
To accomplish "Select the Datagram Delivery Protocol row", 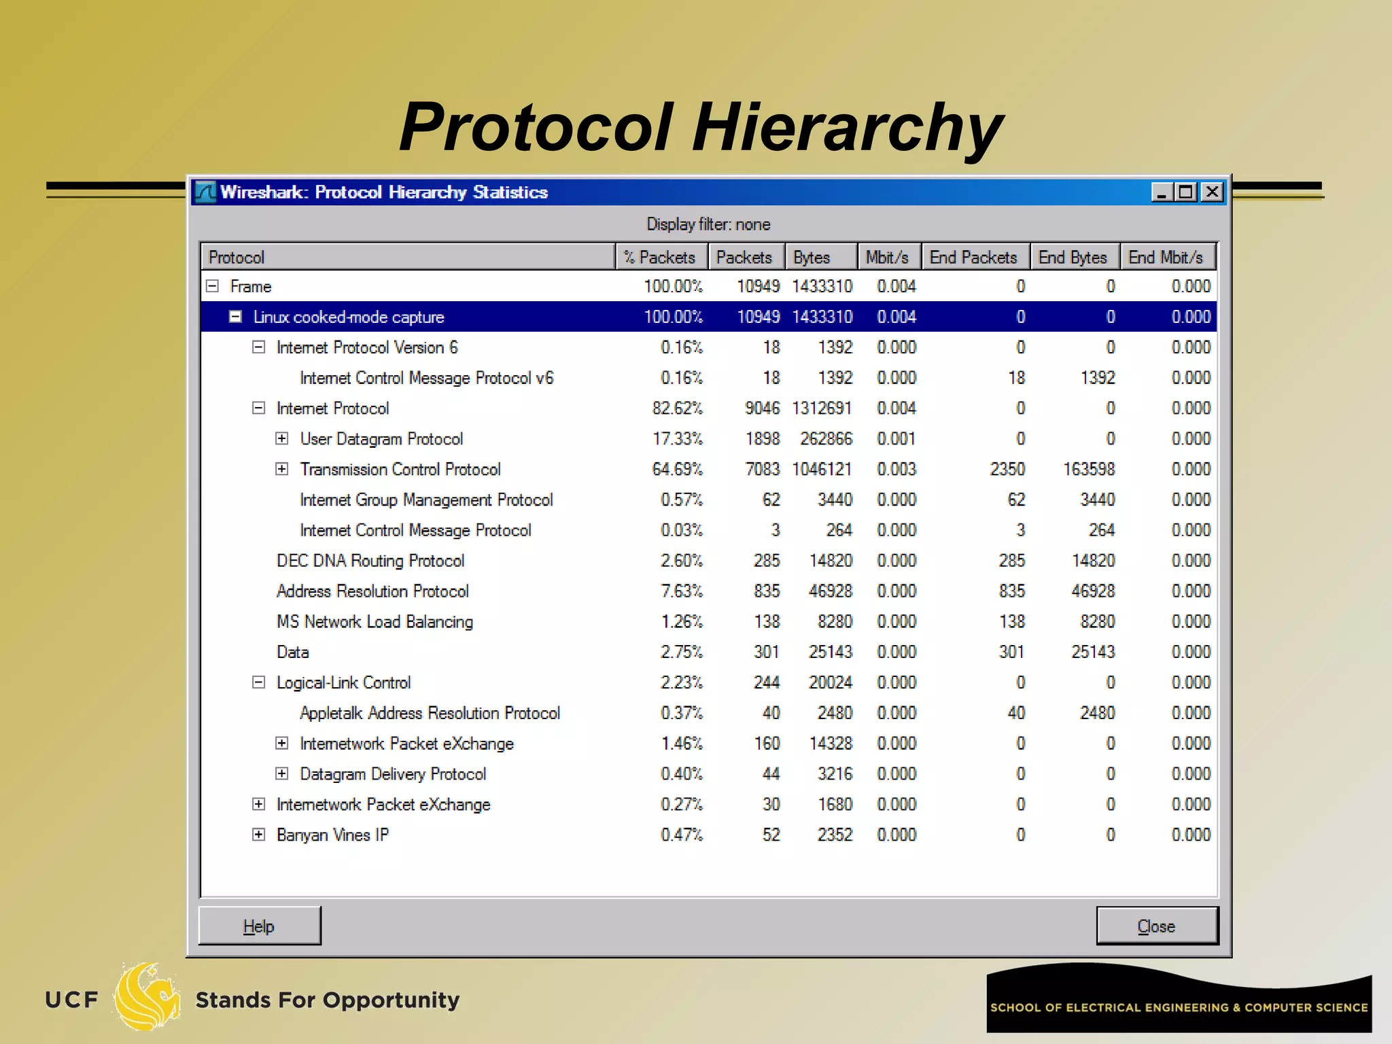I will pos(709,773).
